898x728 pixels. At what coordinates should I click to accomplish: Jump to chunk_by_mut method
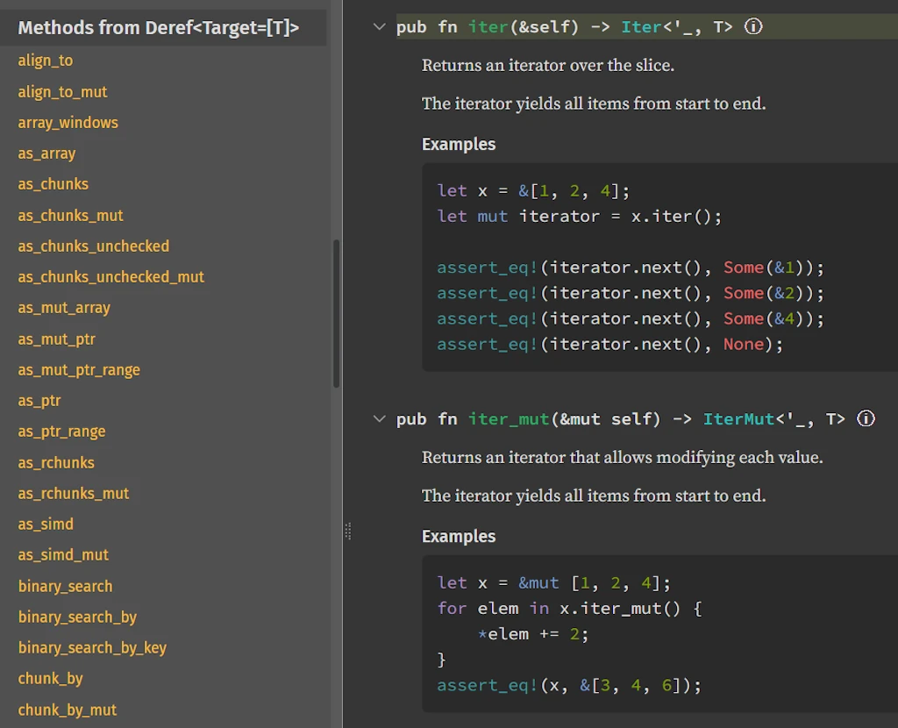[x=67, y=710]
